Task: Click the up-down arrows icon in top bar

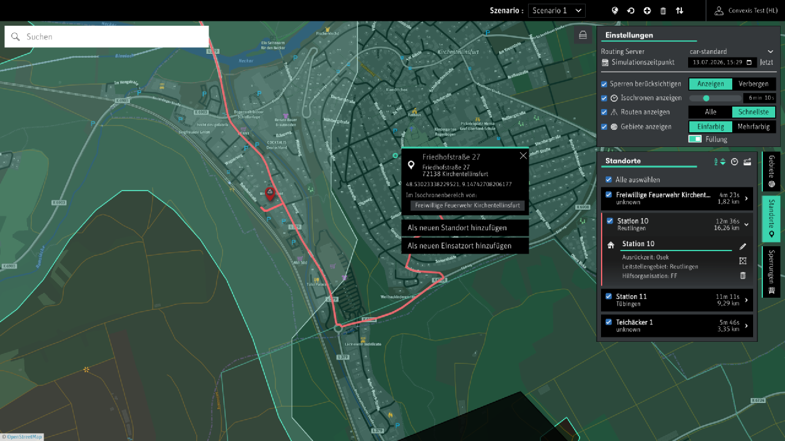Action: click(680, 10)
